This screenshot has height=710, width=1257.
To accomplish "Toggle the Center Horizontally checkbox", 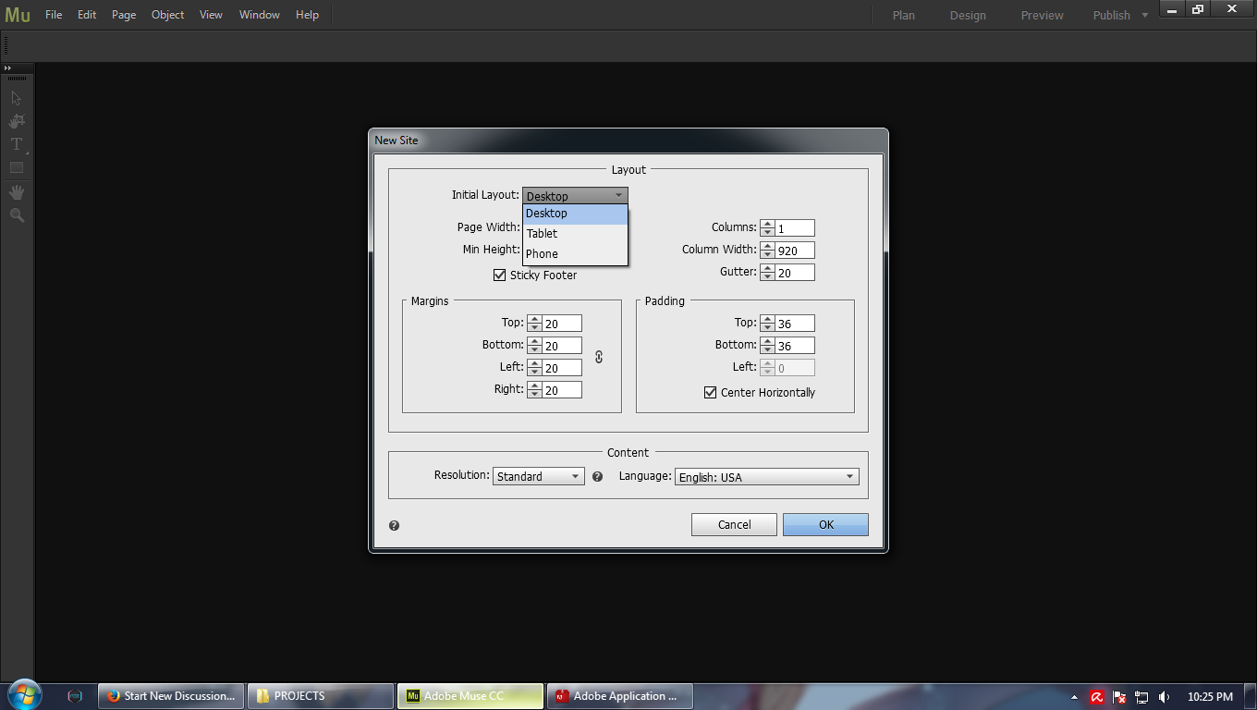I will tap(711, 393).
